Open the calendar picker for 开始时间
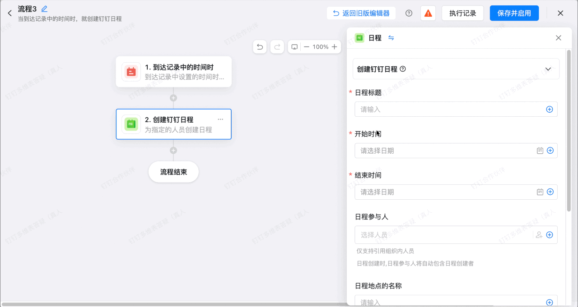The image size is (578, 307). 540,151
